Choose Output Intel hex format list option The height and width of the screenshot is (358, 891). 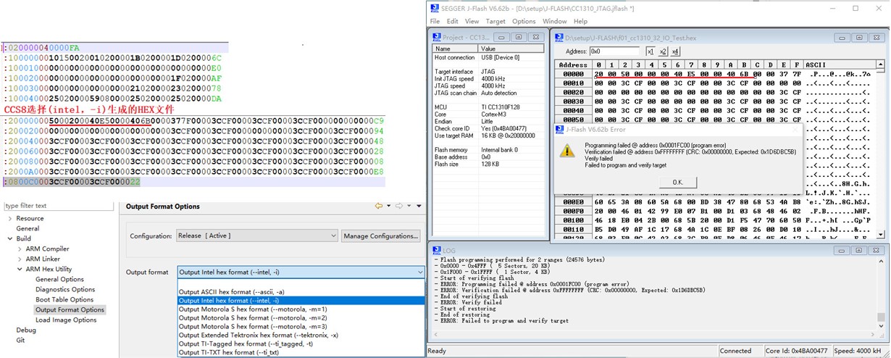pyautogui.click(x=301, y=300)
